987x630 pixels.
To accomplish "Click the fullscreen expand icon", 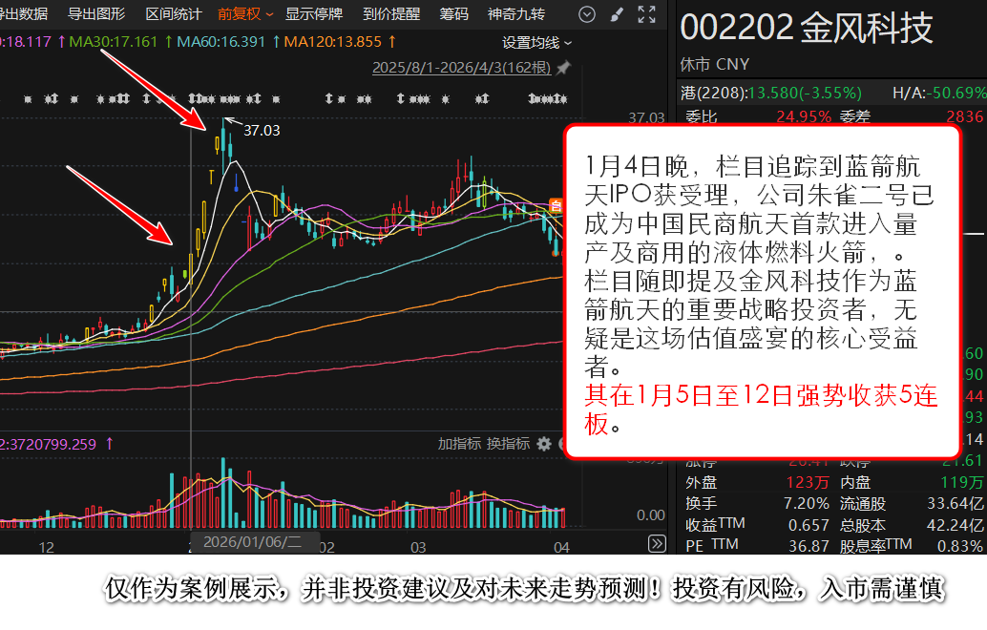I will (646, 14).
